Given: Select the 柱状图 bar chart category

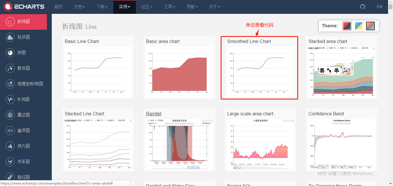Looking at the screenshot, I should pyautogui.click(x=23, y=37).
